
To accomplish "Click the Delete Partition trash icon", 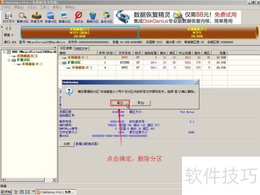I will tap(93, 18).
